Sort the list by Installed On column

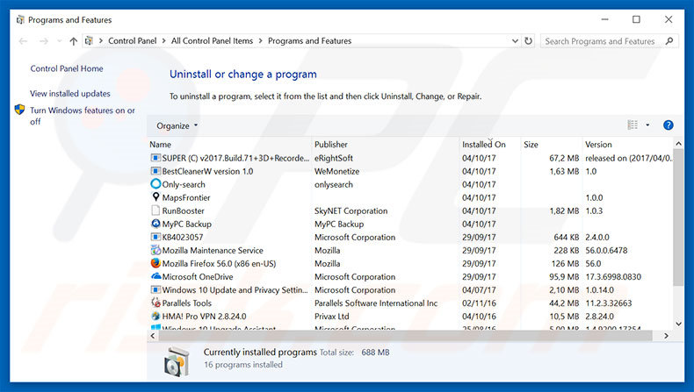pyautogui.click(x=484, y=144)
